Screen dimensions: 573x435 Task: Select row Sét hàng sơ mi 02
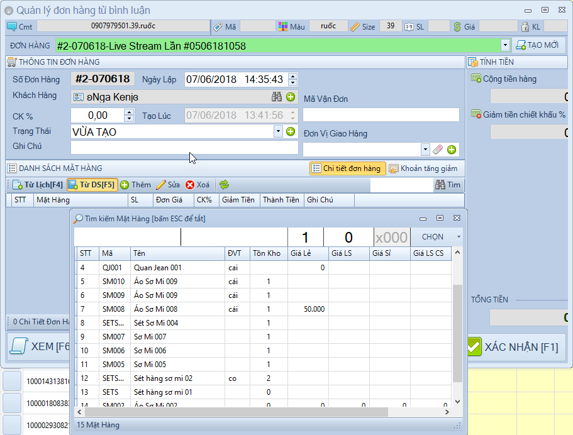264,378
